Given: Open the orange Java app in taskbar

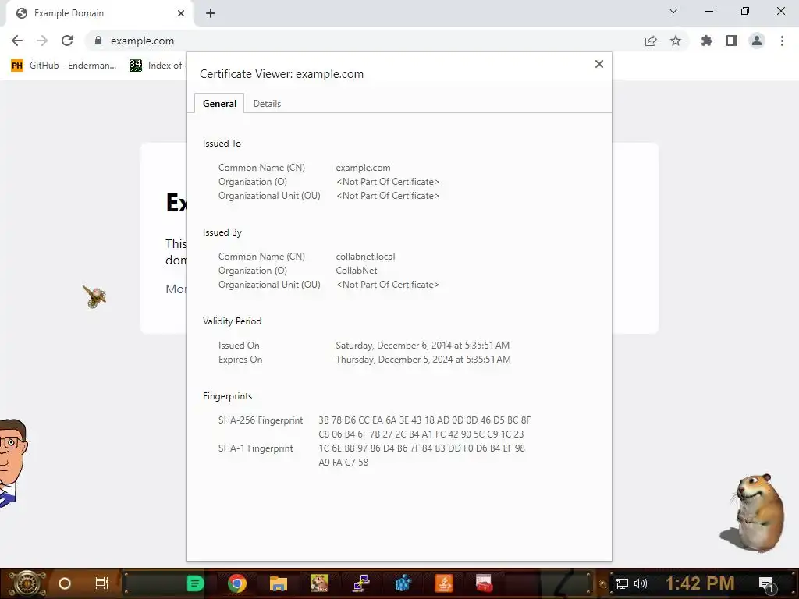Looking at the screenshot, I should coord(444,583).
